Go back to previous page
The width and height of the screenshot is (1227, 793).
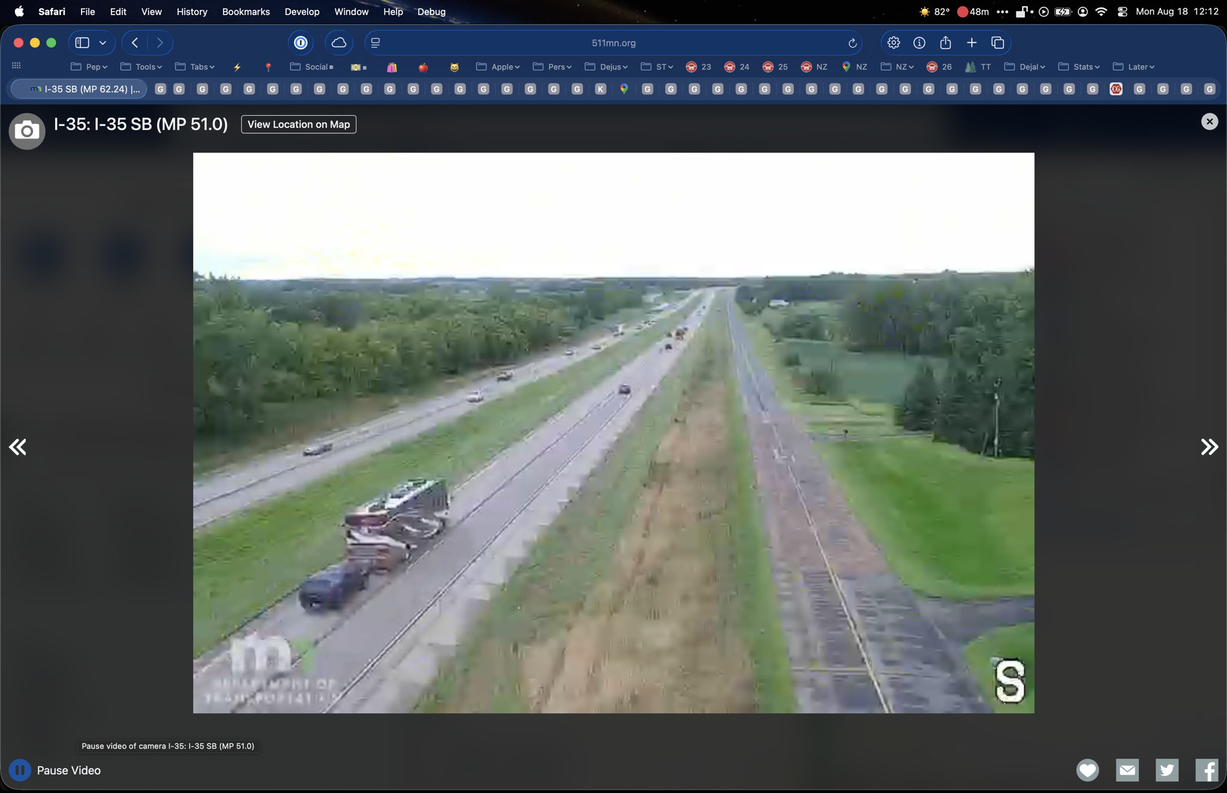135,43
